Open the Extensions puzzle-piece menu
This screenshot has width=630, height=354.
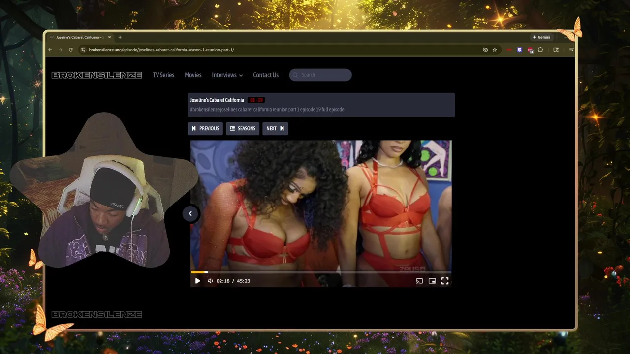tap(540, 50)
